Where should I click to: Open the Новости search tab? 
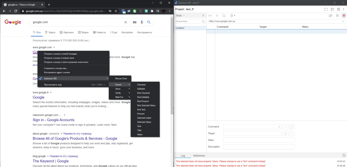(99, 32)
